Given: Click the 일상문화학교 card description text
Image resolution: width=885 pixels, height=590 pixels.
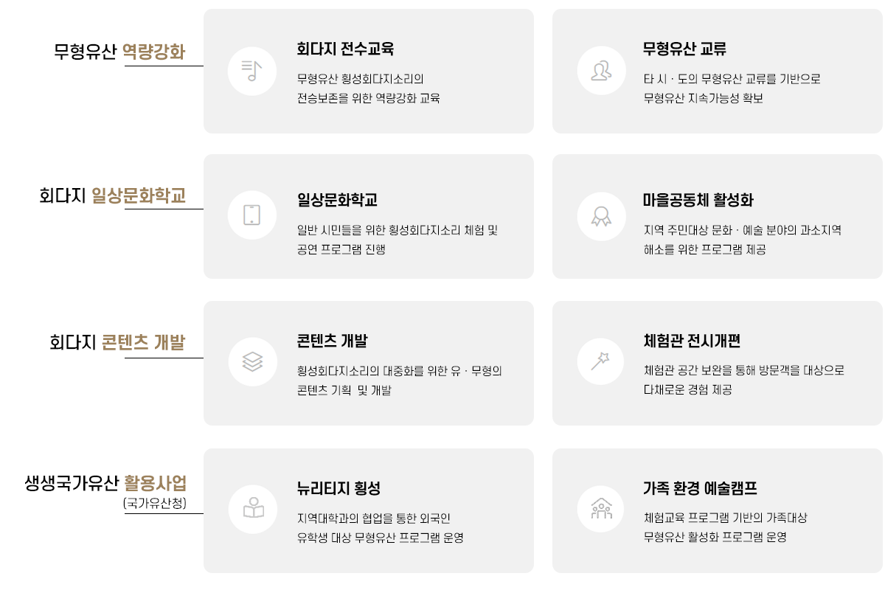Looking at the screenshot, I should tap(398, 240).
